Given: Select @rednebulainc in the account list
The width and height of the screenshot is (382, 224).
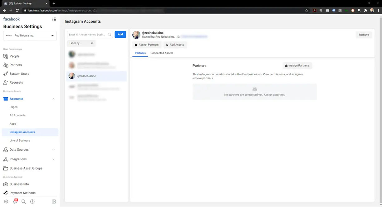Looking at the screenshot, I should [x=96, y=76].
